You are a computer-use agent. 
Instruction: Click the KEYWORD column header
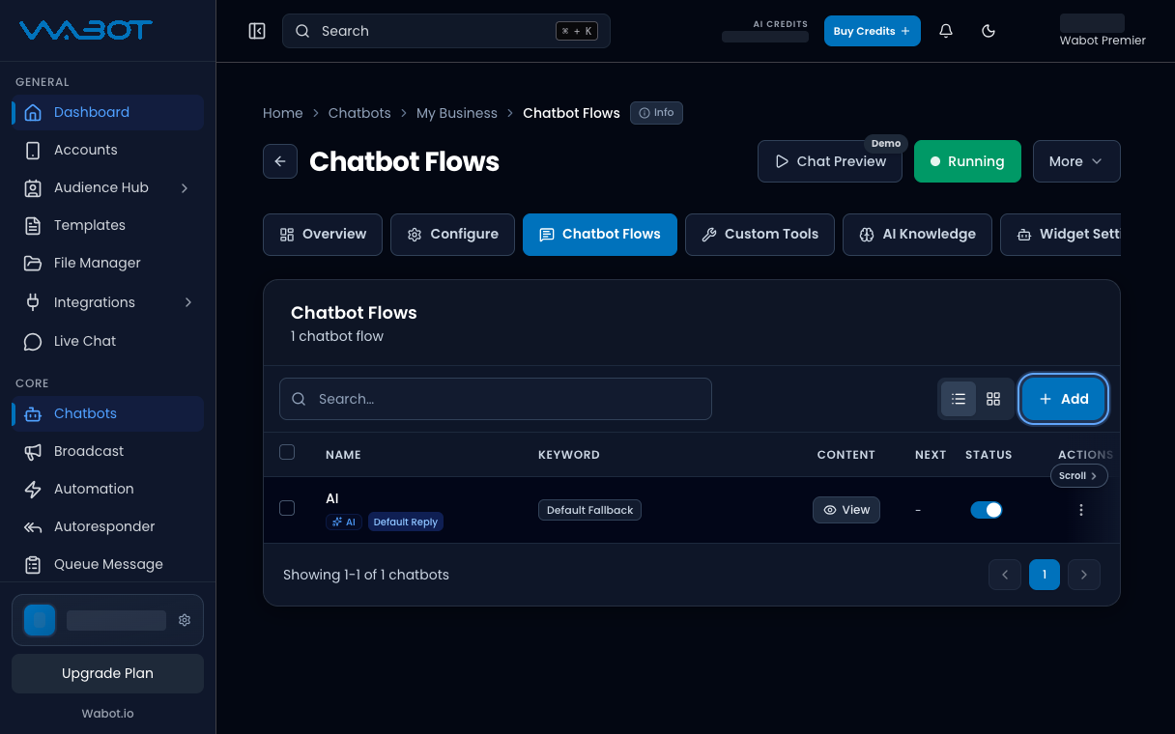point(569,455)
